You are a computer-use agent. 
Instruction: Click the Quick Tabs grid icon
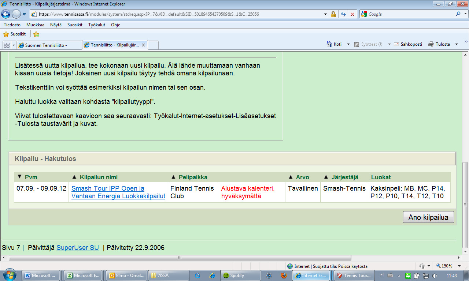click(7, 45)
